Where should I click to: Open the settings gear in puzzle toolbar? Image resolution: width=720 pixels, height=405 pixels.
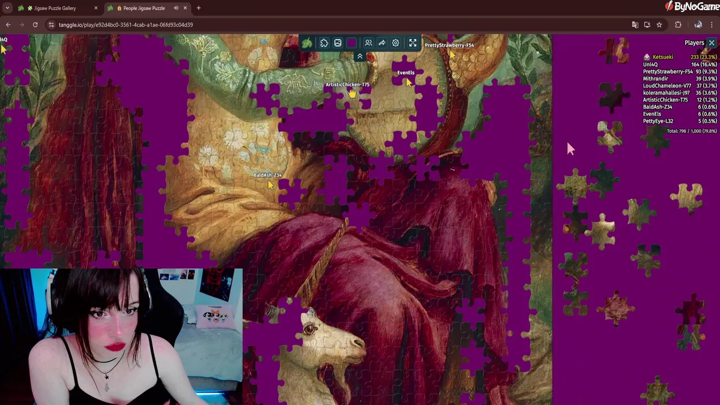pyautogui.click(x=395, y=43)
